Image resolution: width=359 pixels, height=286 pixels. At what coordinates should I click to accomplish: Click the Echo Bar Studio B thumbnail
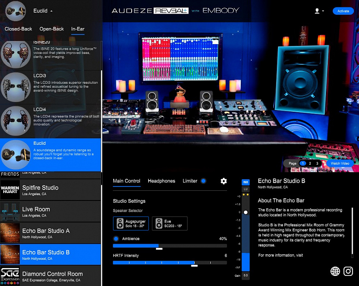point(10,254)
